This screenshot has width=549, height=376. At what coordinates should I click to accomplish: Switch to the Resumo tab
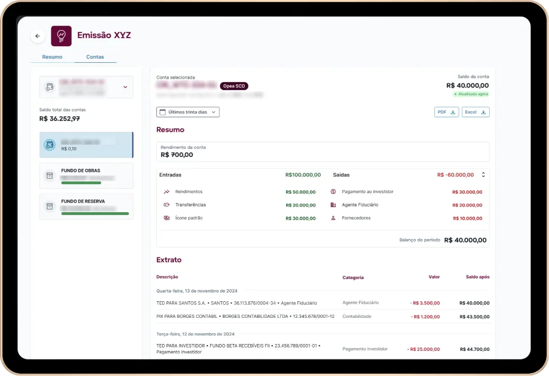point(52,56)
